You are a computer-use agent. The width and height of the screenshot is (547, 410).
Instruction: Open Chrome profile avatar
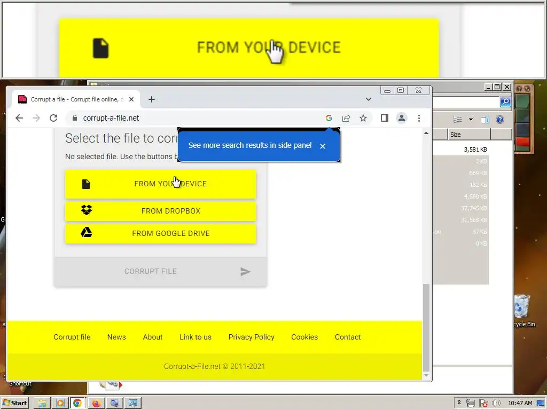402,118
